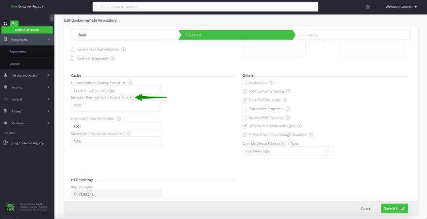Click JFrog Container Registry service icon
The image size is (427, 219).
click(5, 143)
